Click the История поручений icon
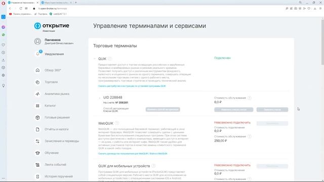The height and width of the screenshot is (182, 324). (37, 176)
